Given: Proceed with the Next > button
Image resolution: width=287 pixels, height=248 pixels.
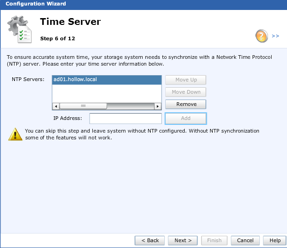Looking at the screenshot, I should (183, 240).
